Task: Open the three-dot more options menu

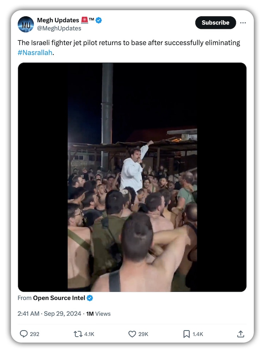Action: [243, 23]
